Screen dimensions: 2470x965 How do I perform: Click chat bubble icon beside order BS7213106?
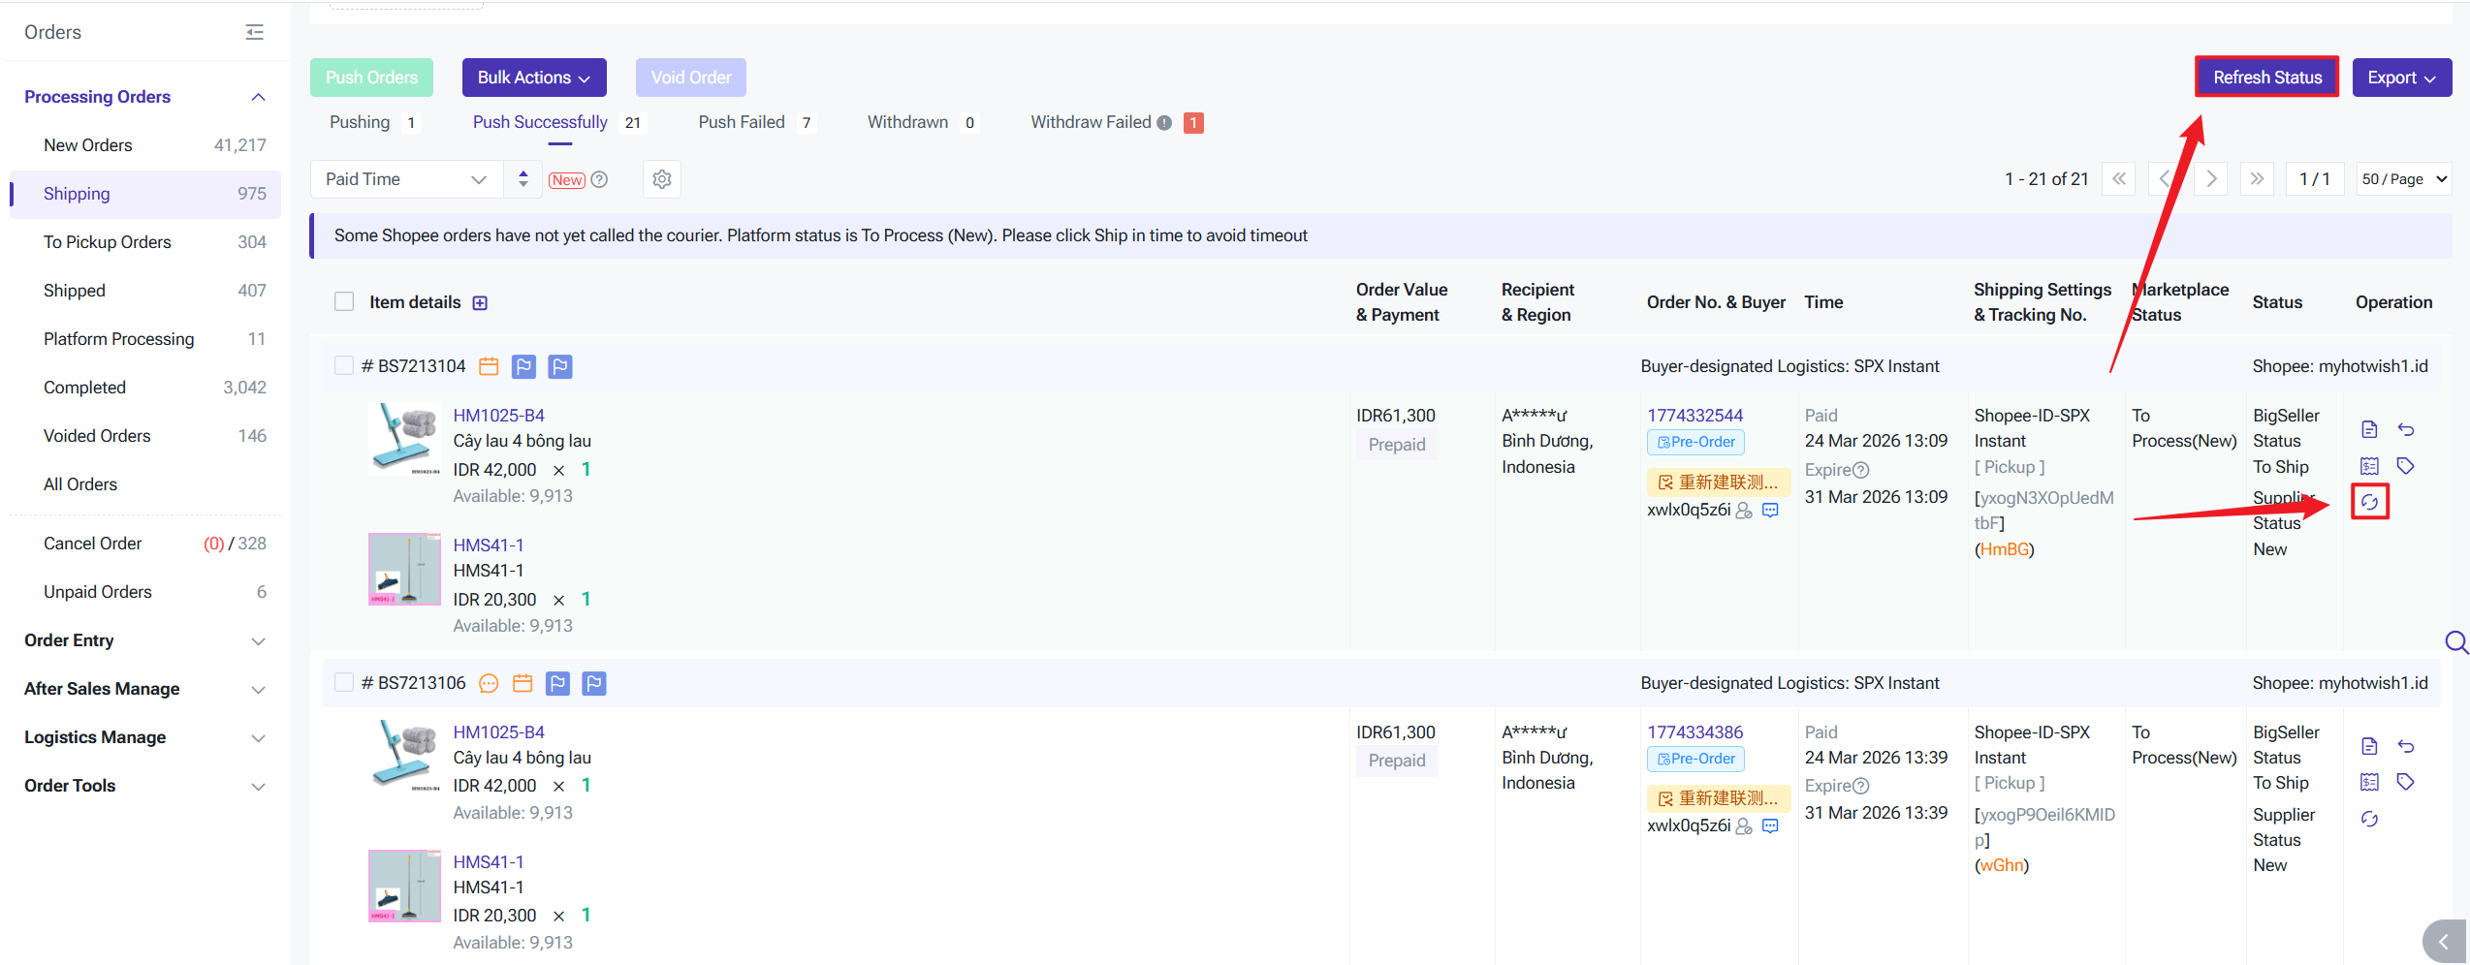tap(489, 683)
